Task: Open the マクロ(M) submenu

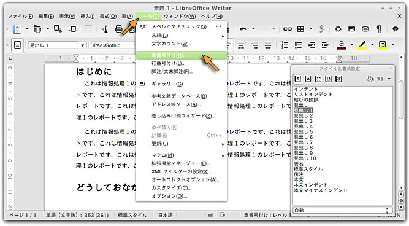Action: (x=182, y=155)
